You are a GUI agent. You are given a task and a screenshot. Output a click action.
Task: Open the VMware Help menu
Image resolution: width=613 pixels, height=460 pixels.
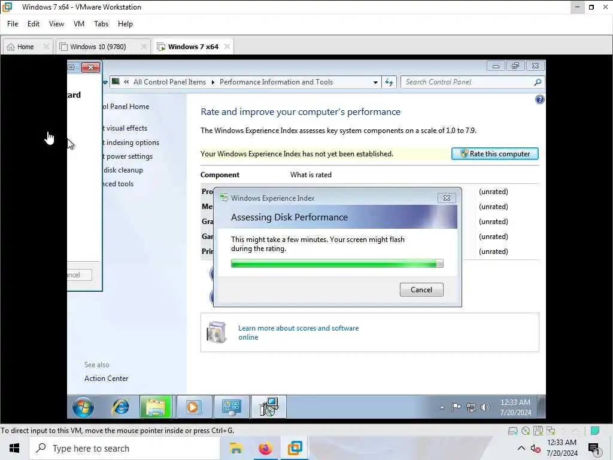click(125, 24)
